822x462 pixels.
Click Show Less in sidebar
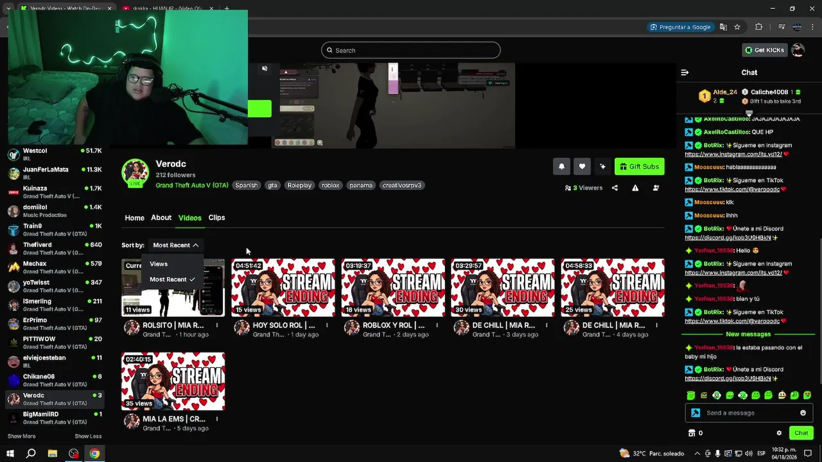pyautogui.click(x=88, y=436)
